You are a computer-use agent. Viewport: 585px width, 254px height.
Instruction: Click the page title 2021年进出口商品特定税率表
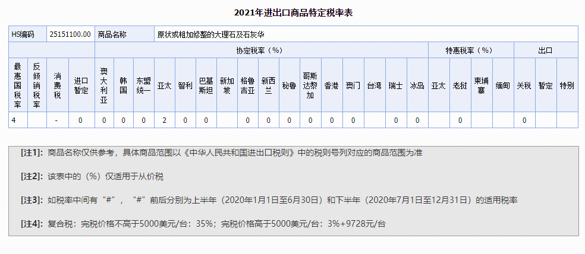[x=293, y=12]
